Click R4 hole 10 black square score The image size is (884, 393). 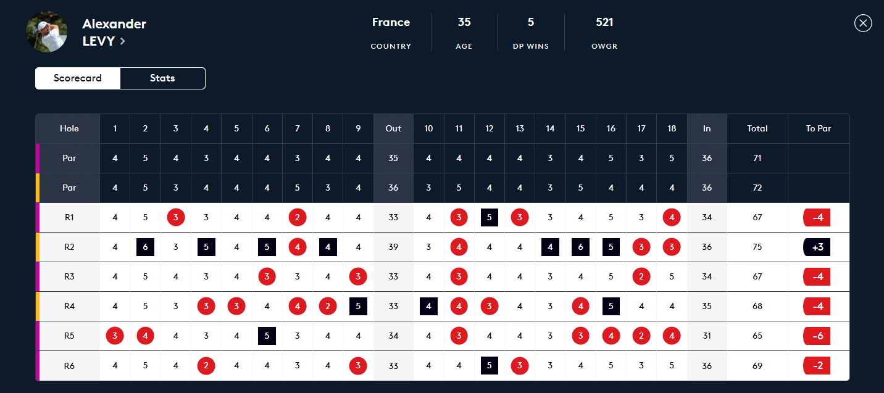pos(428,306)
